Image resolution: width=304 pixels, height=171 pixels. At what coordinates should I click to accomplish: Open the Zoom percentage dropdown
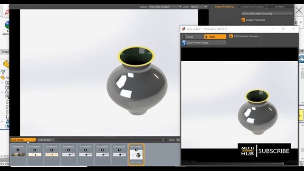pyautogui.click(x=199, y=7)
